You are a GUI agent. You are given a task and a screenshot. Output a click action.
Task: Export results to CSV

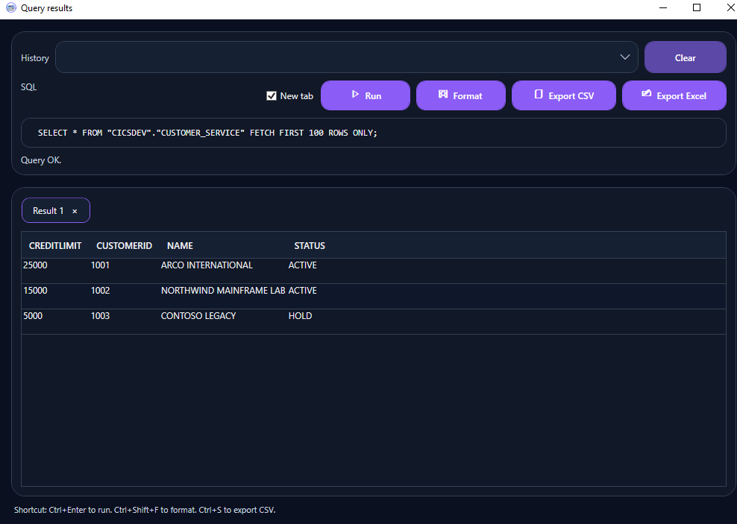(563, 95)
